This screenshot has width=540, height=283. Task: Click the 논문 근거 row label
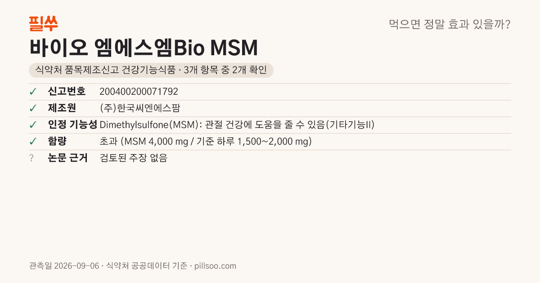(x=68, y=158)
